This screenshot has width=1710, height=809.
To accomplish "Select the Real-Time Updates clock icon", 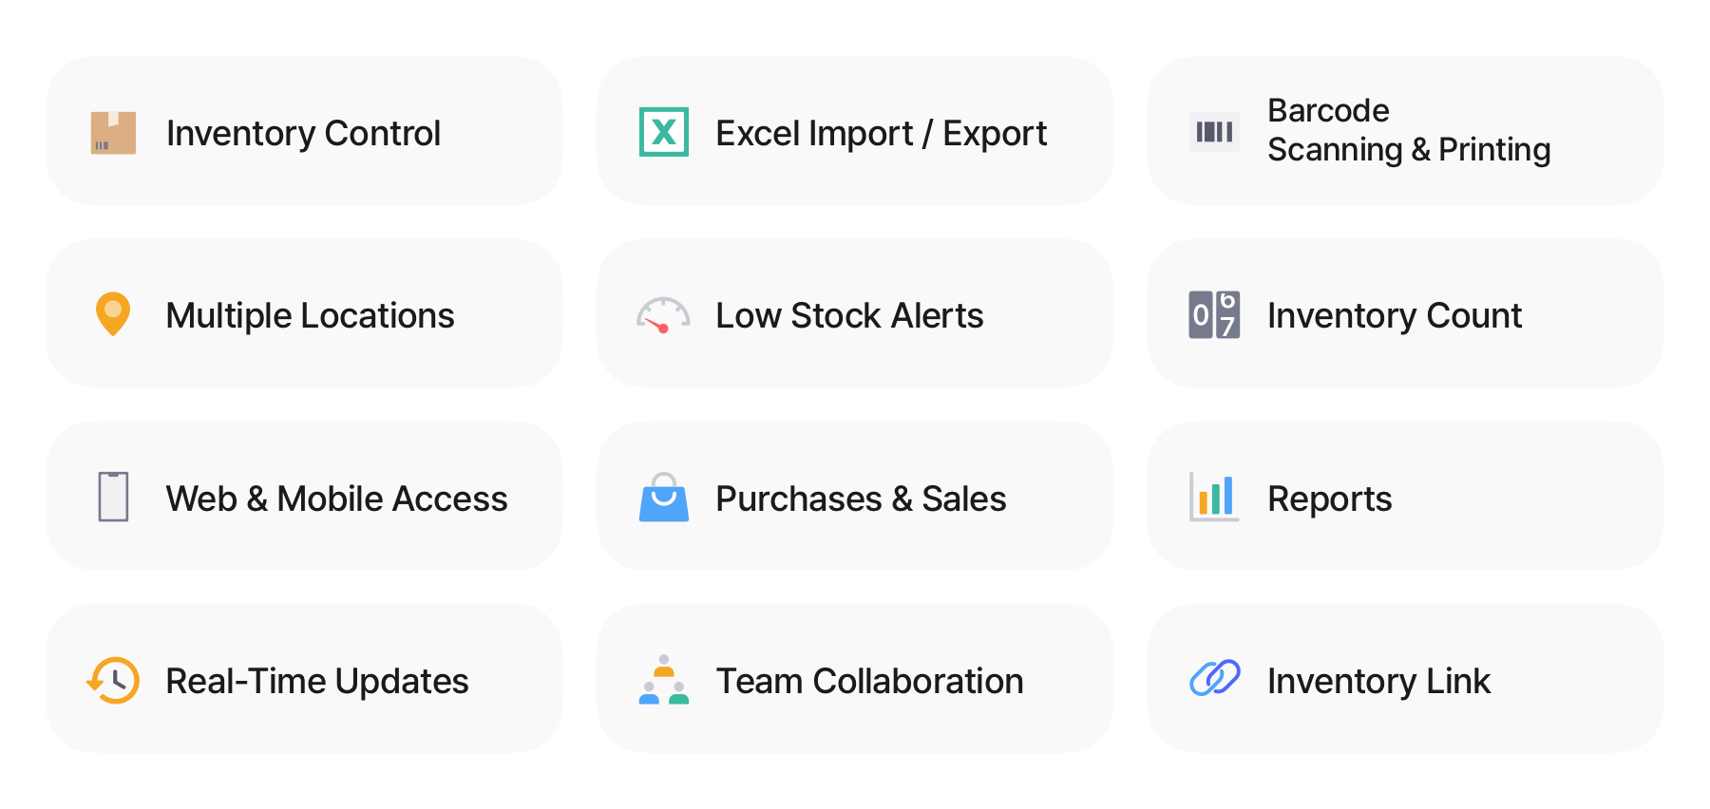I will (112, 680).
